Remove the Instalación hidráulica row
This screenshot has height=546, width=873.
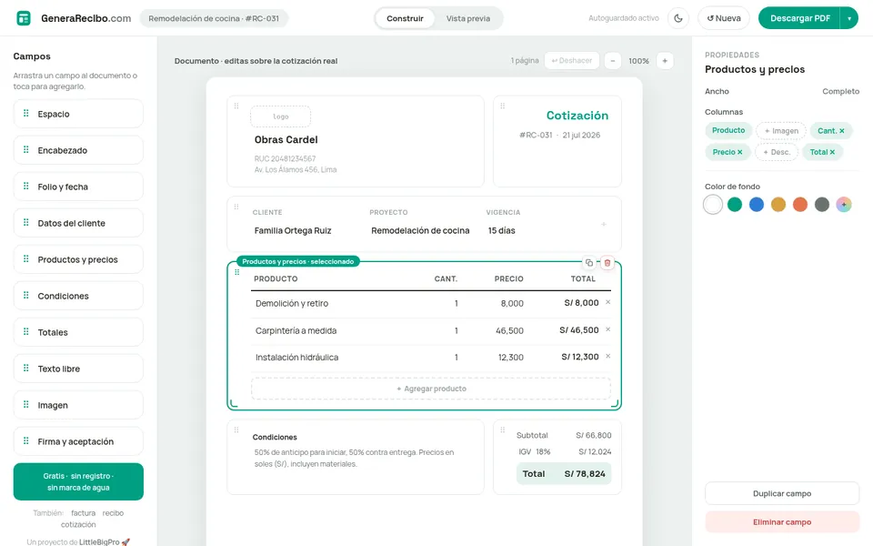coord(608,356)
